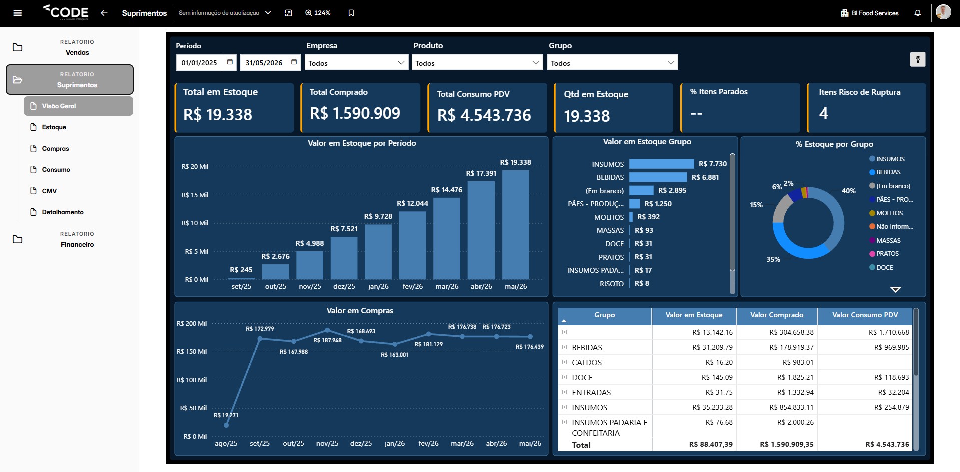Open the user profile avatar
Viewport: 960px width, 472px height.
tap(943, 12)
